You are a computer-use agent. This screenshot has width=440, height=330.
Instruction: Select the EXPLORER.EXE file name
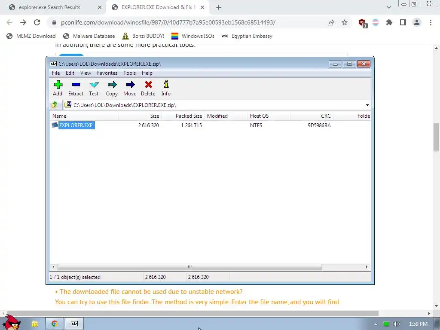pyautogui.click(x=76, y=125)
